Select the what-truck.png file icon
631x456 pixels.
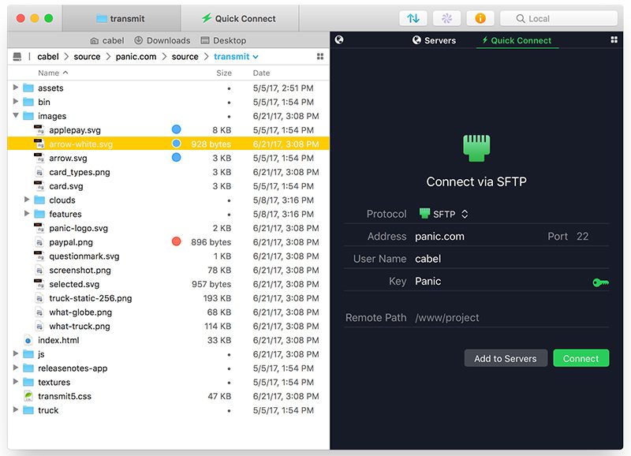(x=39, y=326)
